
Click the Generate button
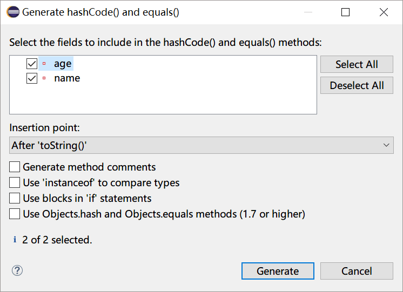point(278,271)
